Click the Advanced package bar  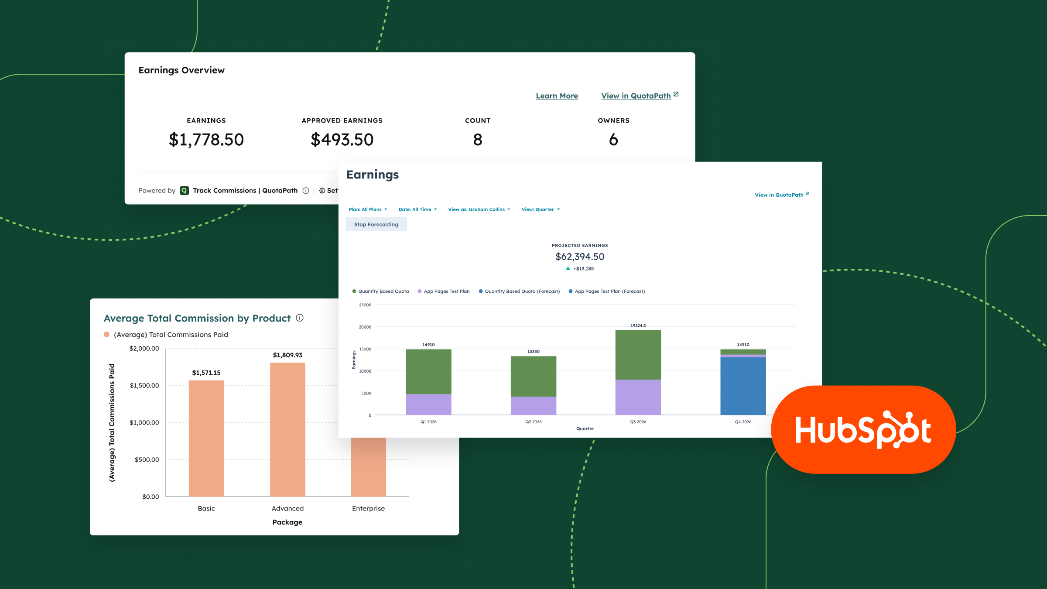(x=287, y=430)
